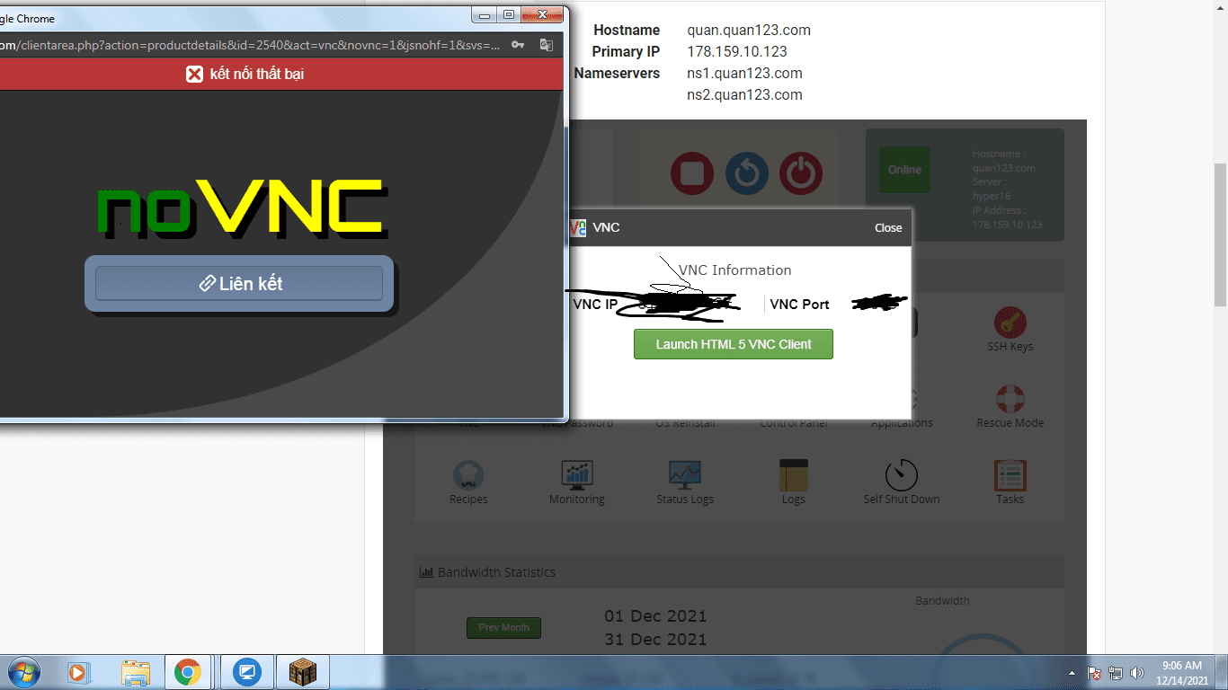This screenshot has height=690, width=1228.
Task: Open the blue monitor app in taskbar
Action: (x=245, y=672)
